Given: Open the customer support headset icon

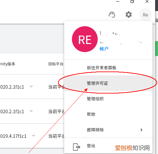Looking at the screenshot, I should pos(112,15).
